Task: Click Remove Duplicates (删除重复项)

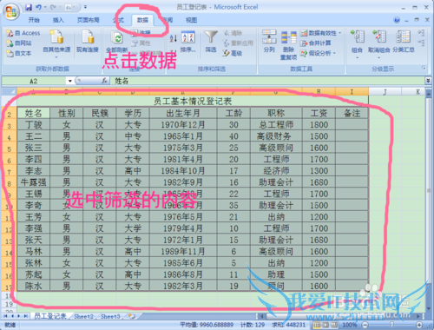Action: pyautogui.click(x=288, y=45)
